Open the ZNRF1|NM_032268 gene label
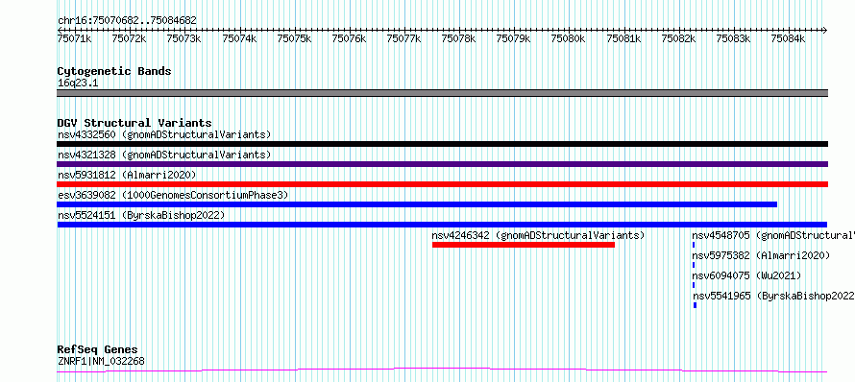The image size is (855, 382). coord(101,361)
